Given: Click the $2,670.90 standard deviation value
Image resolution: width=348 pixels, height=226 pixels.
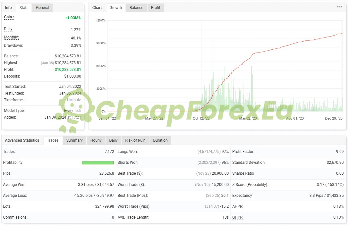Looking at the screenshot, I should 335,163.
